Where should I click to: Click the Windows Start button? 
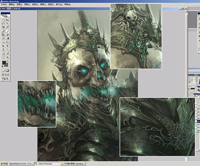tap(4, 164)
